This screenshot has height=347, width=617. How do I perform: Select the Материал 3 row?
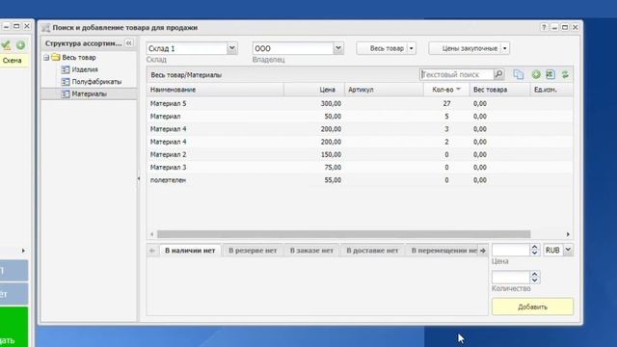pyautogui.click(x=360, y=167)
